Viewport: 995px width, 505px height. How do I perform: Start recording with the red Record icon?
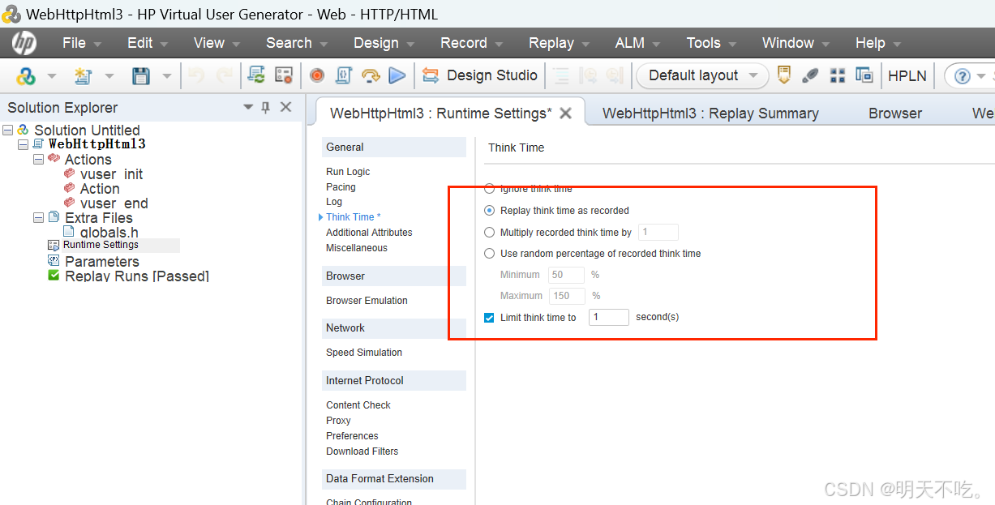point(317,75)
